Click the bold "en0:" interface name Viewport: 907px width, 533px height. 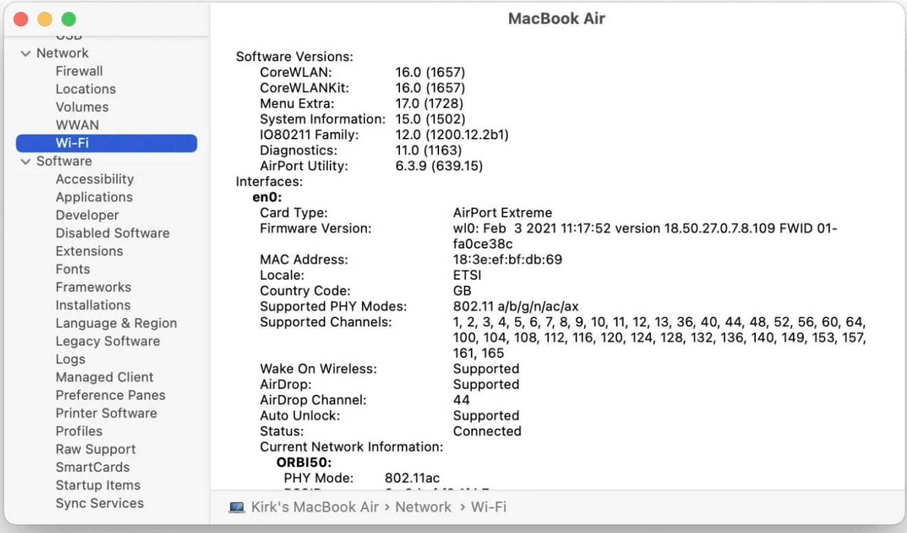(267, 197)
